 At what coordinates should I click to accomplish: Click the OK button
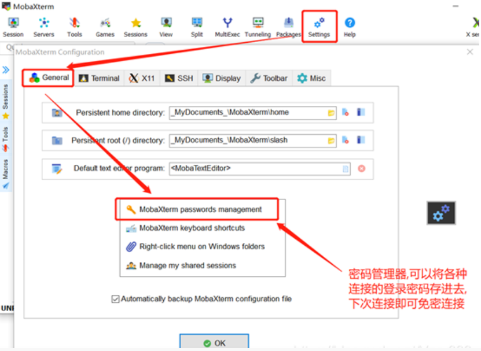pos(214,342)
